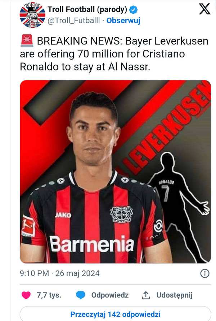Open Przeczytaj 142 odpowiedzi button
The image size is (216, 321).
pyautogui.click(x=115, y=314)
